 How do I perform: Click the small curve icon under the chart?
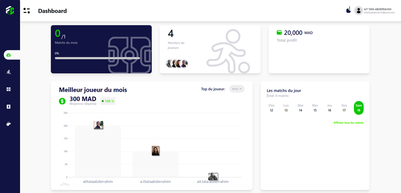65,184
